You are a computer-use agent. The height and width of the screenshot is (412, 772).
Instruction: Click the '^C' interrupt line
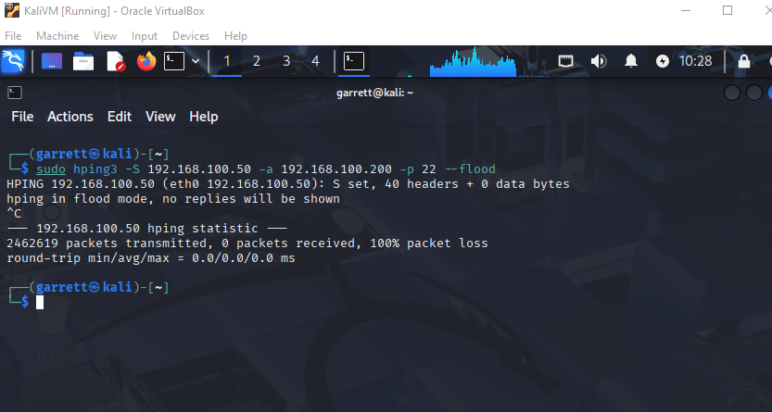coord(14,214)
